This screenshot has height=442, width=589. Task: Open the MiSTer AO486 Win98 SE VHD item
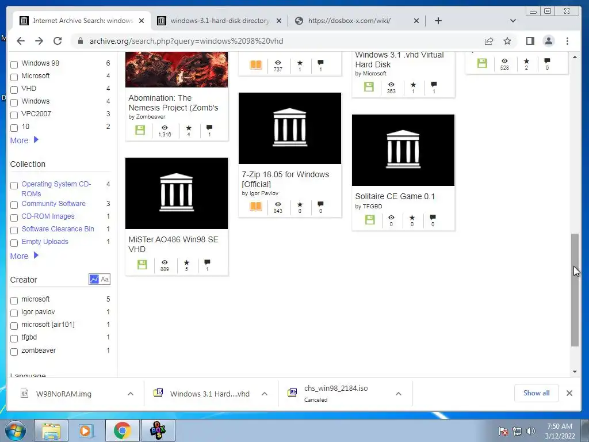coord(173,244)
